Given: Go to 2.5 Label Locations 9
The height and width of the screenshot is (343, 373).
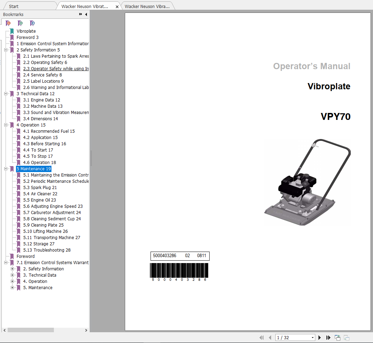Looking at the screenshot, I should tap(43, 81).
